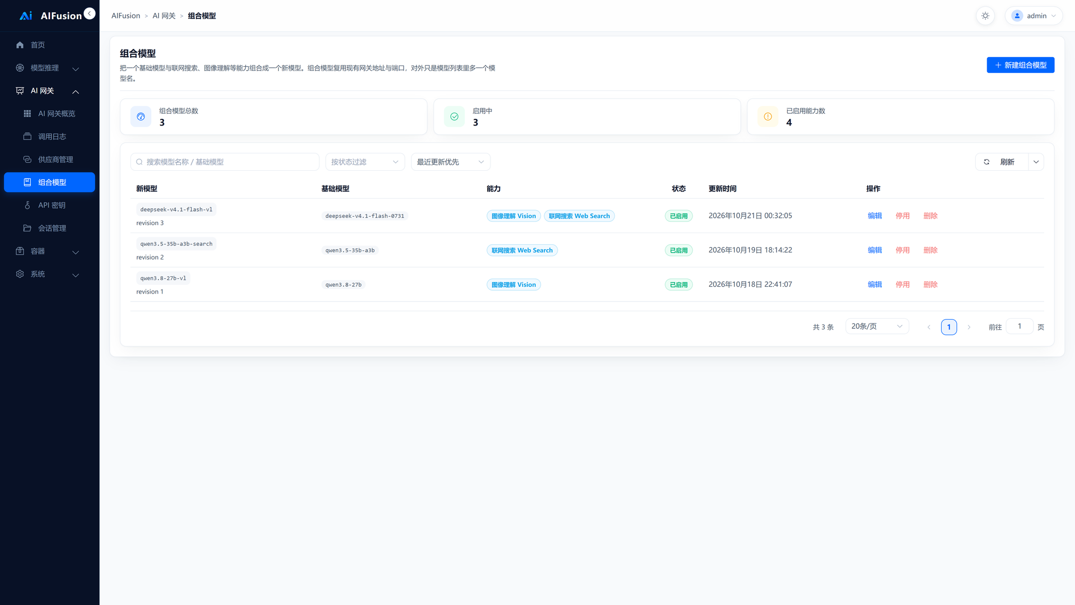
Task: Click the 新建组合模型 button
Action: pos(1020,65)
